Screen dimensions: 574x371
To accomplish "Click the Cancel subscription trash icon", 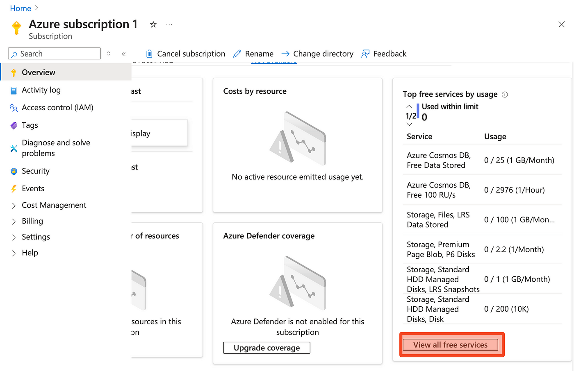I will click(149, 54).
